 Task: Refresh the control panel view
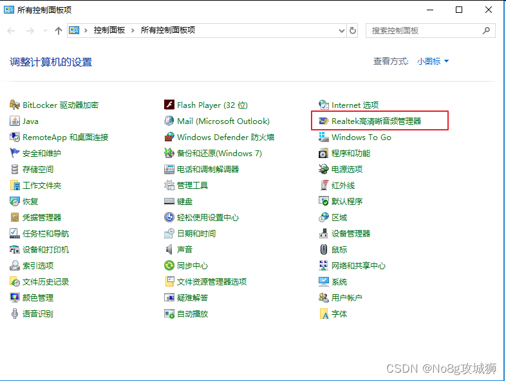pyautogui.click(x=353, y=31)
